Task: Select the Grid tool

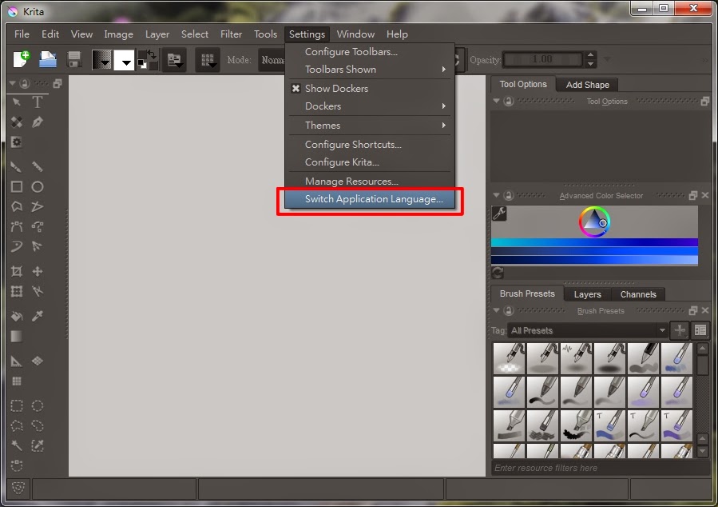Action: click(x=17, y=381)
